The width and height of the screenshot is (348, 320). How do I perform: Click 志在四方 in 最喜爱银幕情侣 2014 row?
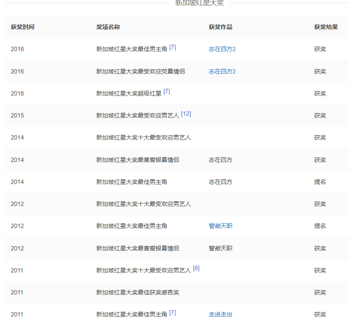[x=221, y=160]
